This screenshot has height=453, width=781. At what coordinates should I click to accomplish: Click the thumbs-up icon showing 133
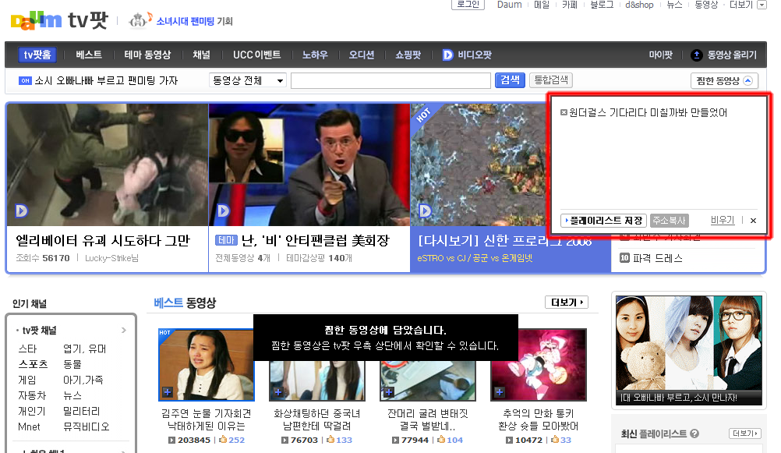[x=330, y=440]
